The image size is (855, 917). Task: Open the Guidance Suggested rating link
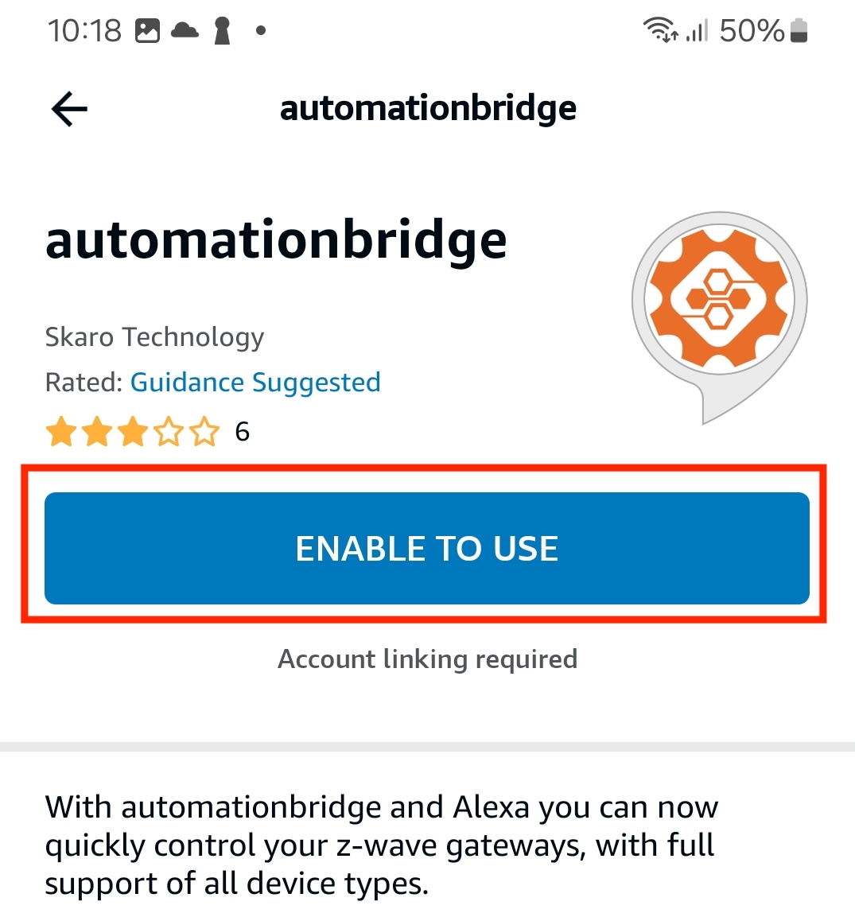(x=255, y=383)
